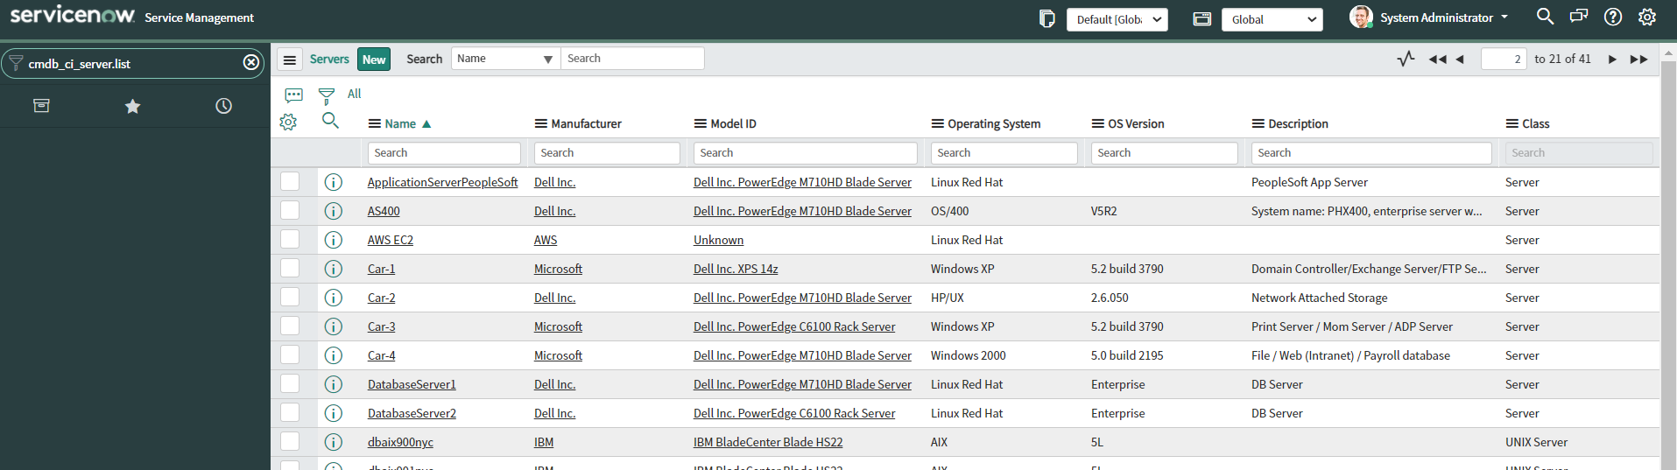This screenshot has height=470, width=1677.
Task: Go to last page of list
Action: (1638, 60)
